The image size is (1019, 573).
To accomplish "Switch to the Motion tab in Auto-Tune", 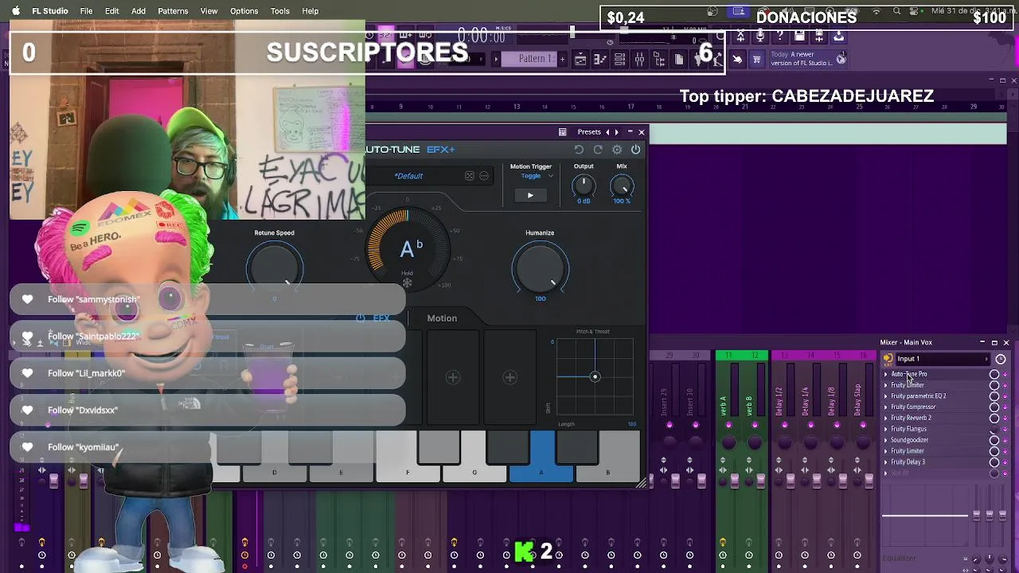I will tap(442, 318).
